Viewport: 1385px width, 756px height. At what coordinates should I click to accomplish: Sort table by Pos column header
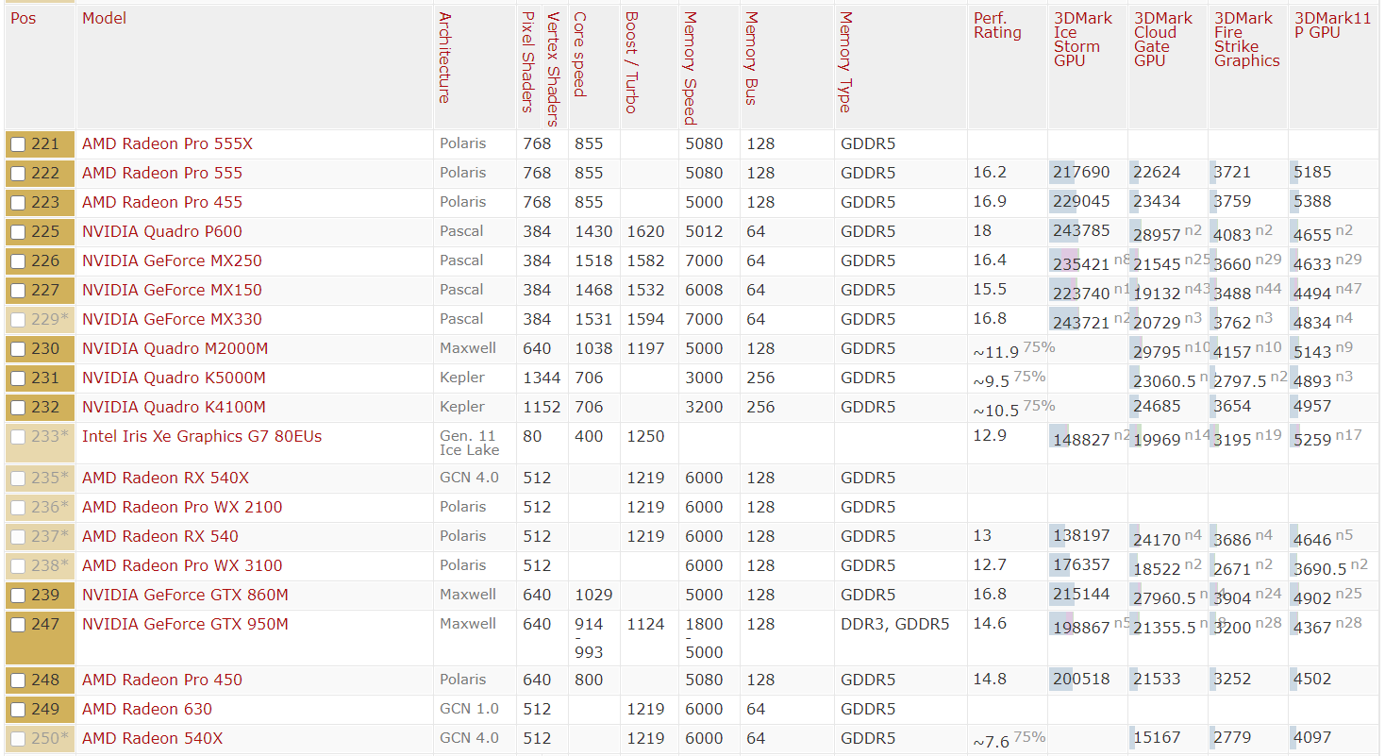[24, 18]
